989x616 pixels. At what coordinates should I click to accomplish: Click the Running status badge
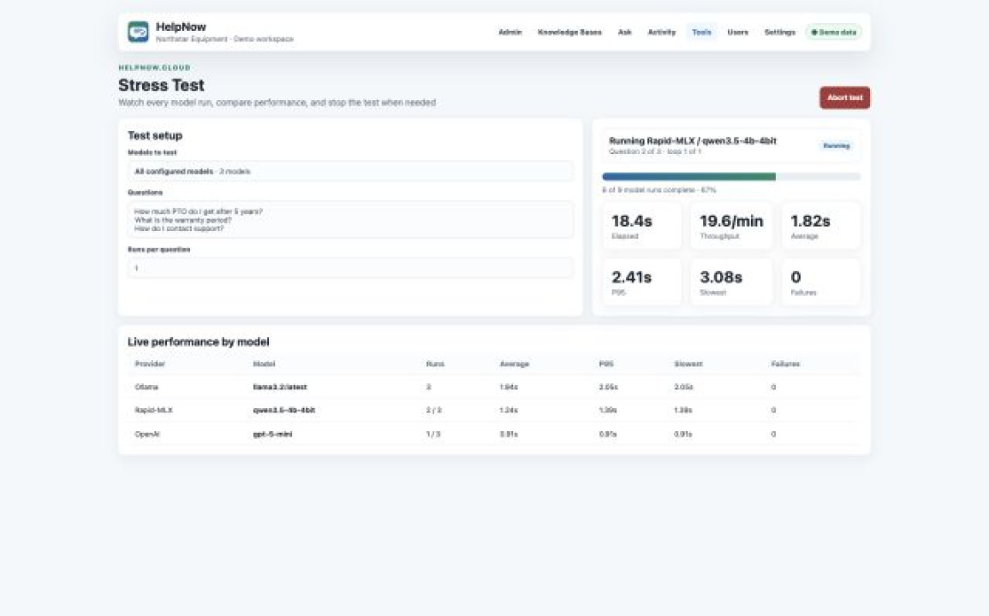click(x=837, y=145)
